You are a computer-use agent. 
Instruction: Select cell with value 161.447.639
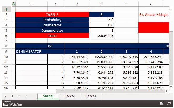point(77,57)
